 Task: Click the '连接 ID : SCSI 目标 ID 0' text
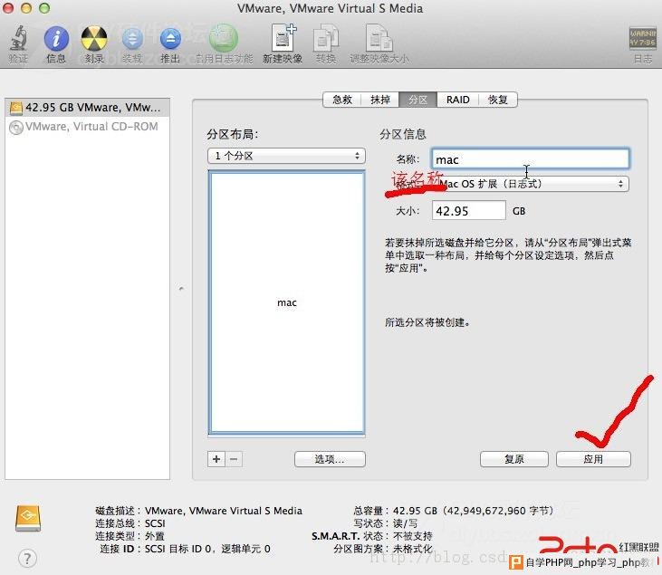(x=185, y=549)
